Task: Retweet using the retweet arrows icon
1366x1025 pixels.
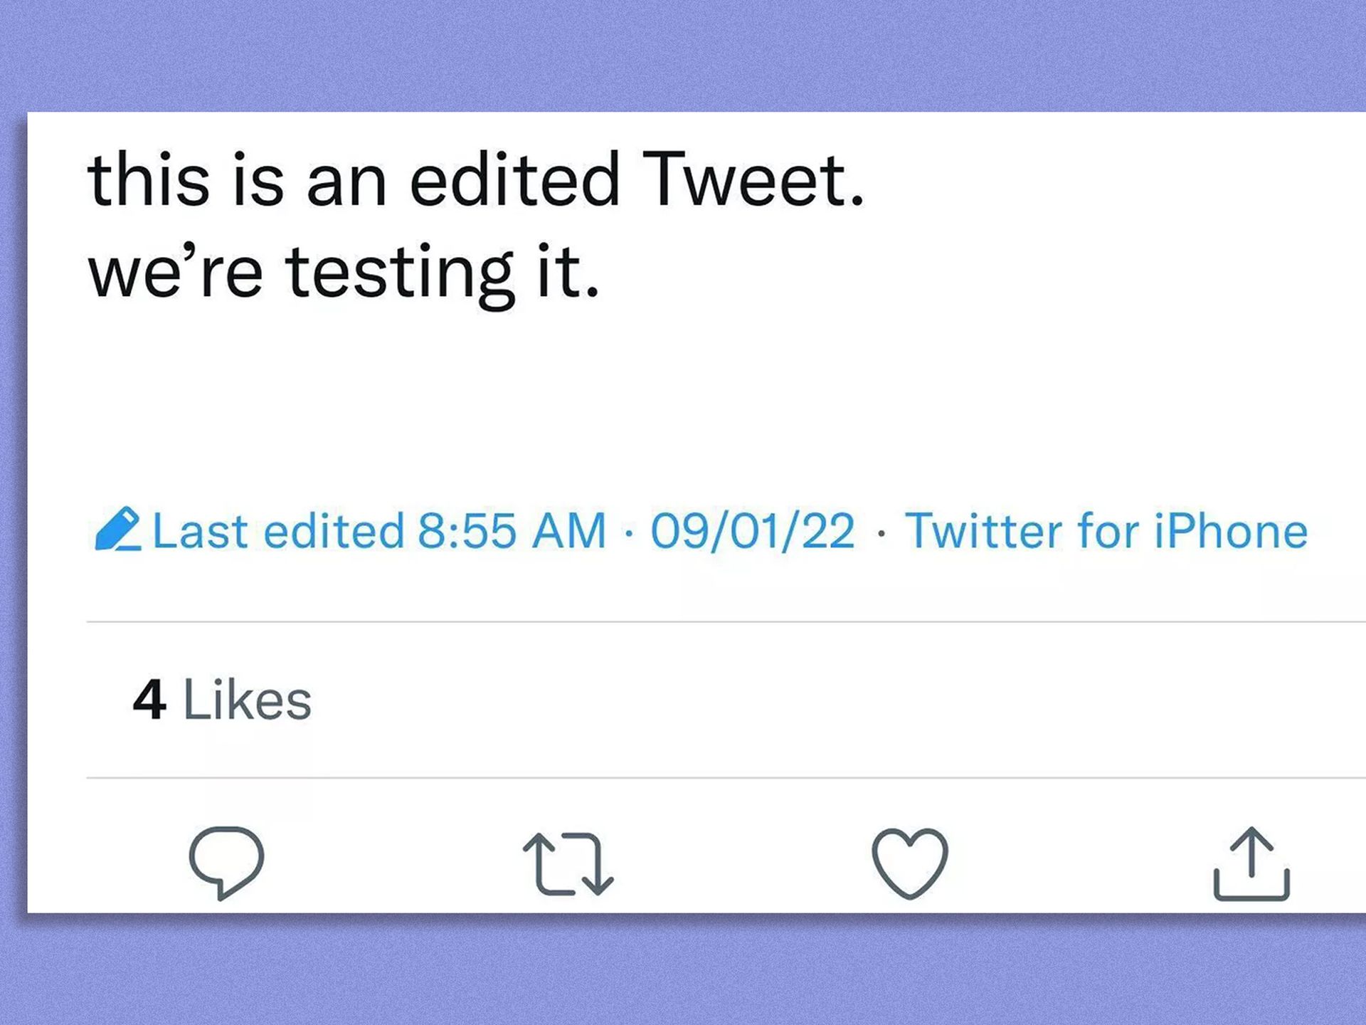Action: (x=568, y=863)
